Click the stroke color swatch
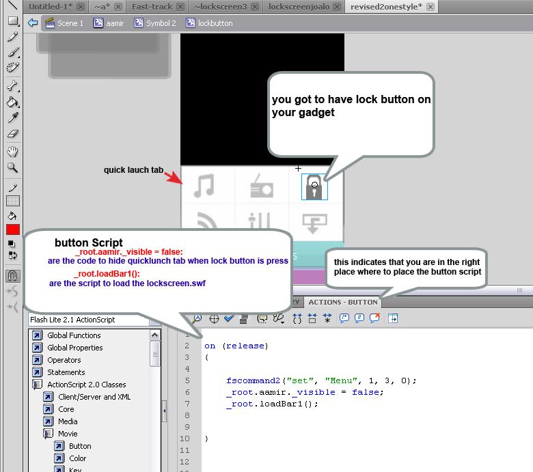Viewport: 533px width, 472px height. 13,201
